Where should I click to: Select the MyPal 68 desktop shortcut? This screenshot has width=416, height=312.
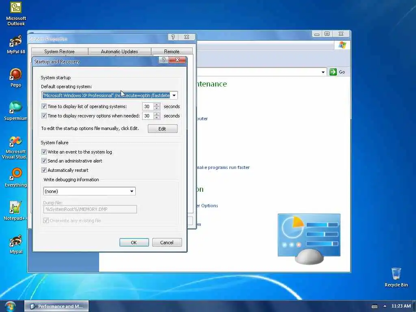(x=16, y=44)
